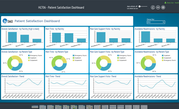This screenshot has width=179, height=109.
Task: Click 'Avoidable Readmissions - by Facility' title
Action: [x=150, y=29]
